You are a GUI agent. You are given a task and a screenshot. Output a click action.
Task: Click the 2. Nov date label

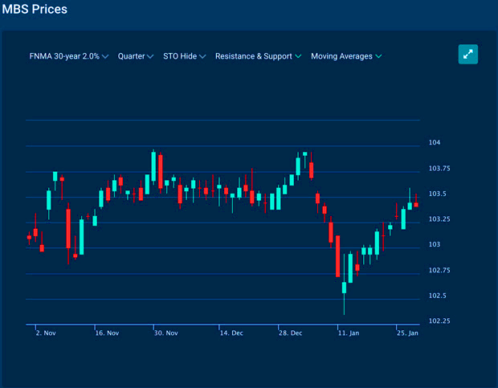(x=45, y=333)
